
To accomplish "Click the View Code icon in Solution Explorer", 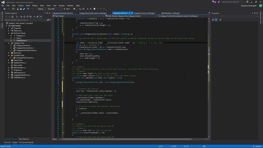I will (35, 16).
